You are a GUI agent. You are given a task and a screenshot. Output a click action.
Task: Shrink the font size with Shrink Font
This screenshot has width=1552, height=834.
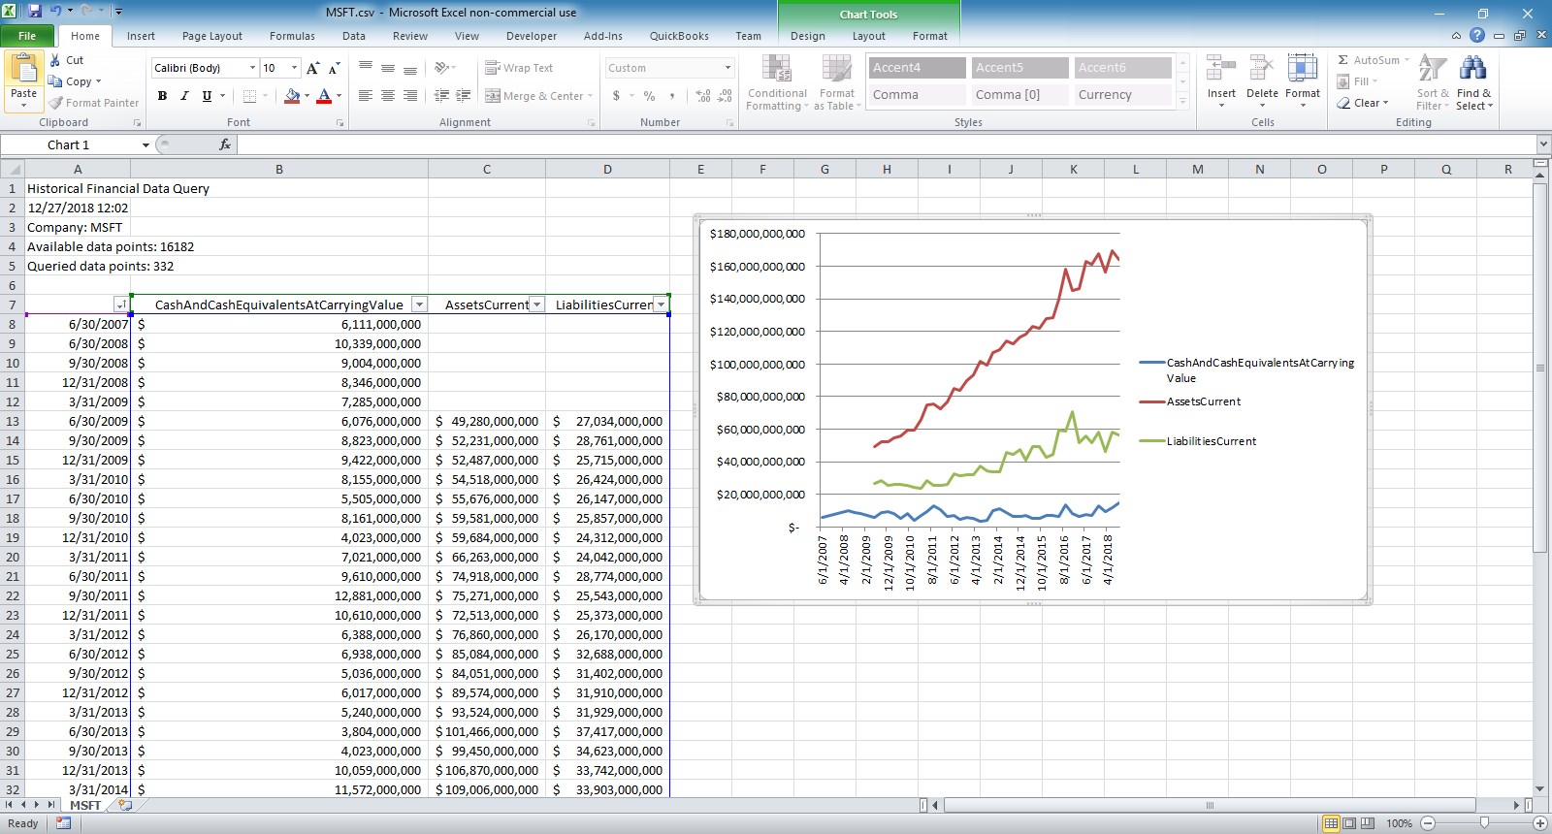(334, 68)
